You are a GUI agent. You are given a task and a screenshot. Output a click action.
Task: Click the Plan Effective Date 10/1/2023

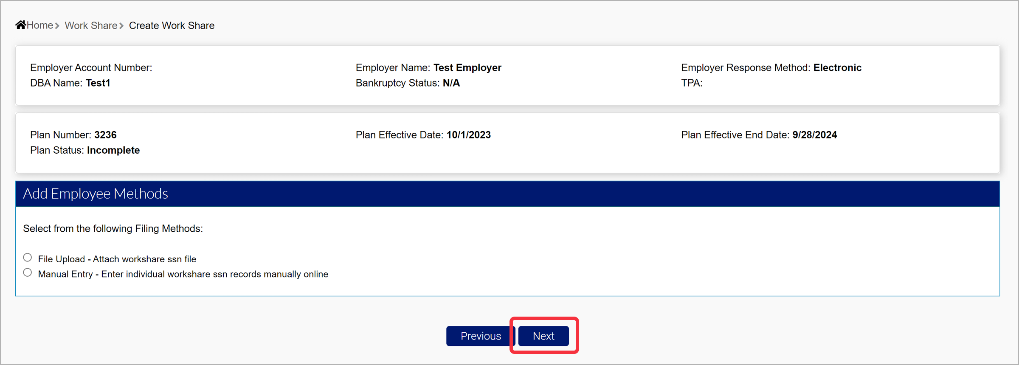[x=468, y=135]
